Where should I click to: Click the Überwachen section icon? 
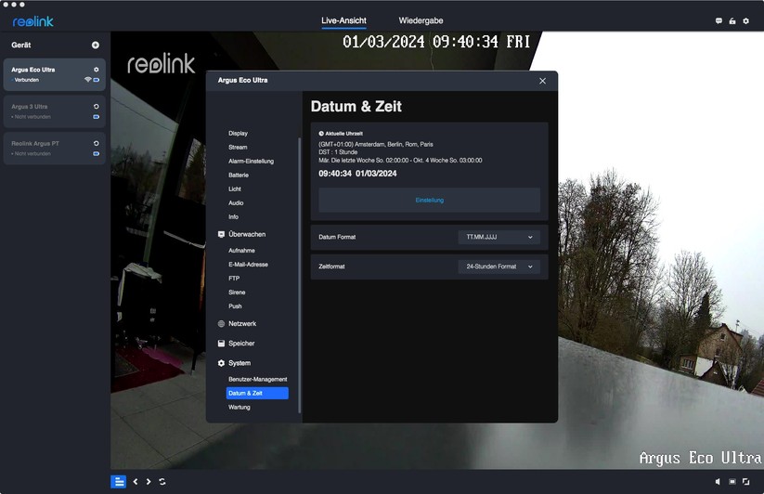pyautogui.click(x=221, y=234)
